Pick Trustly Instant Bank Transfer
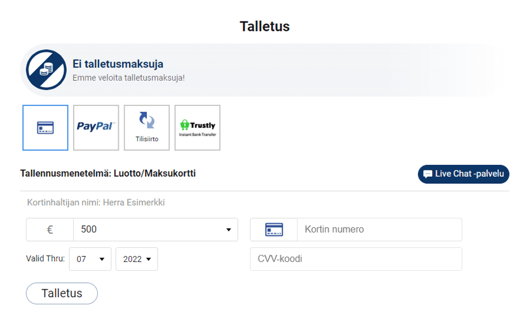530x312 pixels. pyautogui.click(x=197, y=128)
